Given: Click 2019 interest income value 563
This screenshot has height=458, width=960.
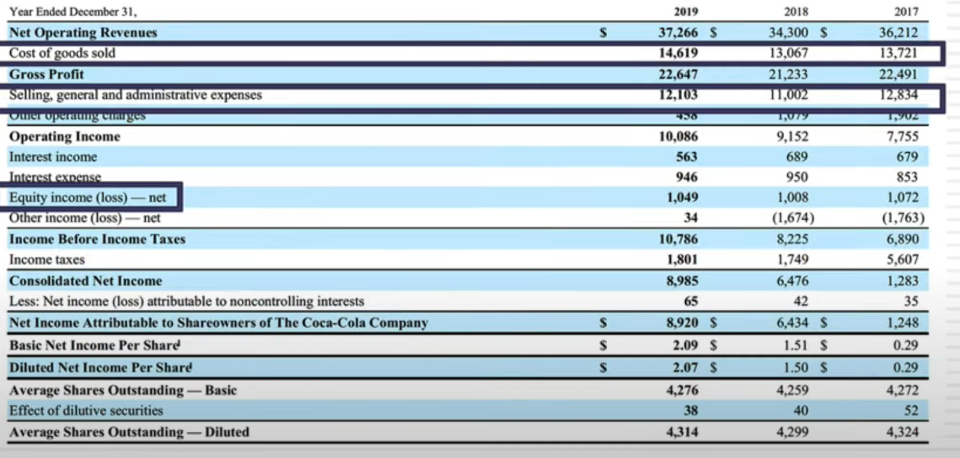Looking at the screenshot, I should pos(686,157).
